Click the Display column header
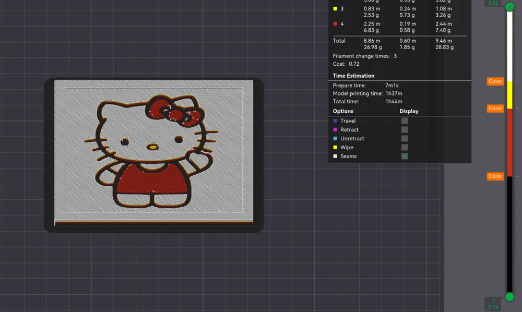522x312 pixels. [x=409, y=111]
